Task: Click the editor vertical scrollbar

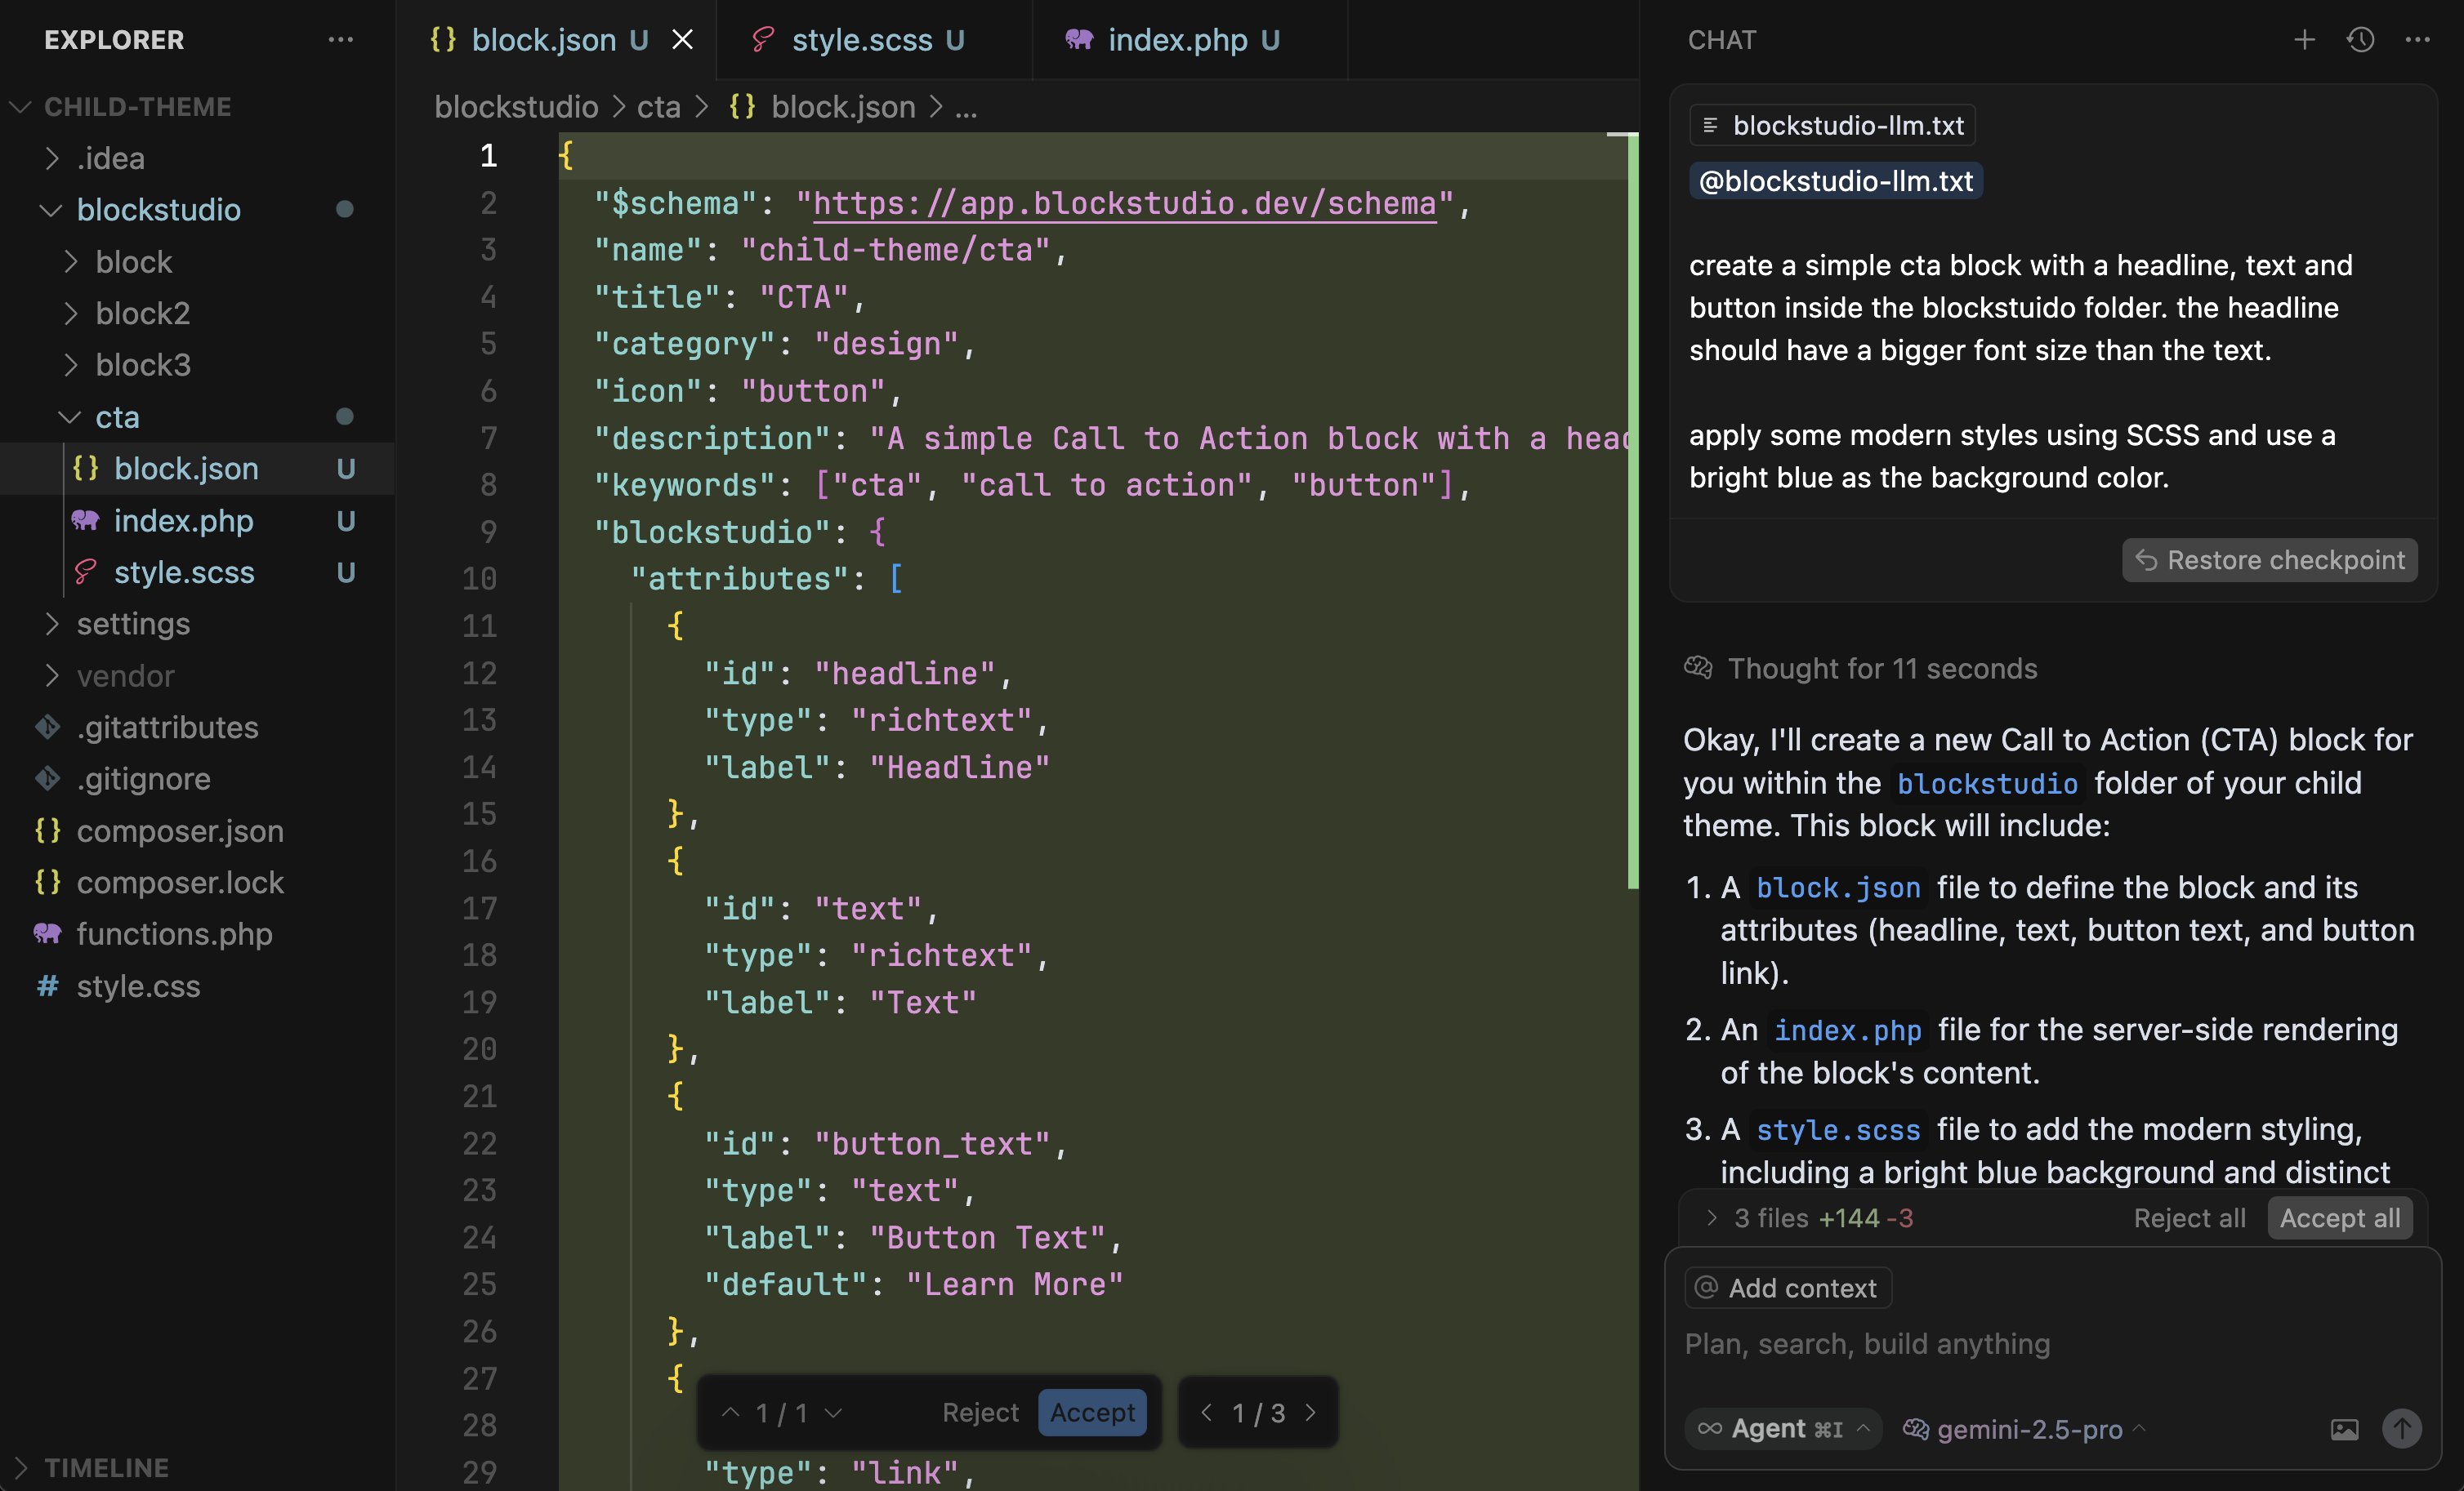Action: [x=1633, y=510]
